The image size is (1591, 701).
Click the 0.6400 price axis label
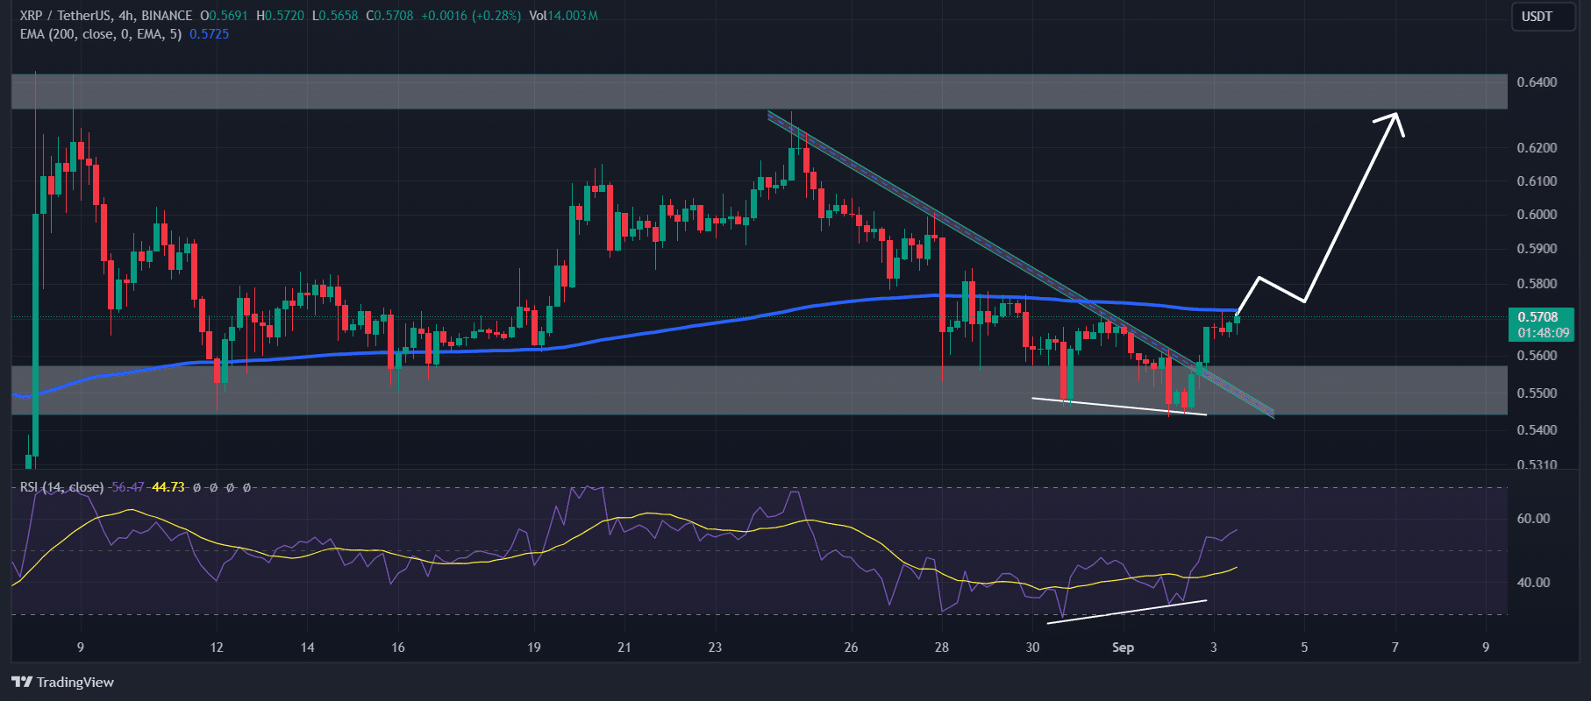[1537, 82]
